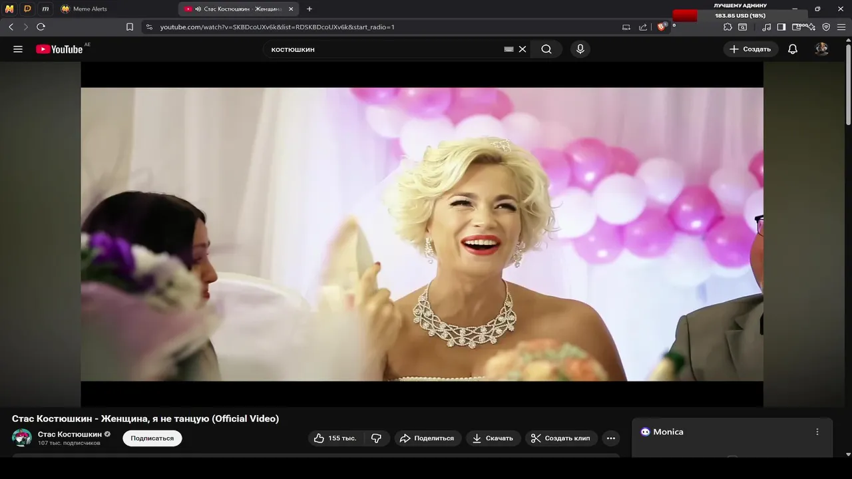
Task: Open more actions three-dot menu under video
Action: coord(611,438)
